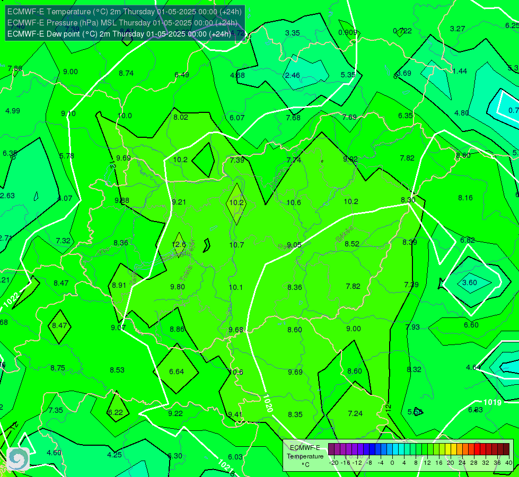Click the 4.64 temperature value
The height and width of the screenshot is (477, 519).
click(473, 367)
